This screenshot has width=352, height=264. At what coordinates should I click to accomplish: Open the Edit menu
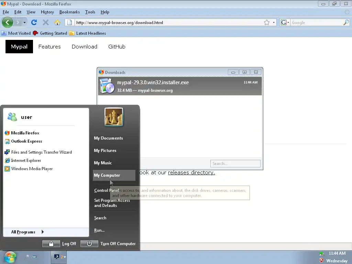coord(18,12)
